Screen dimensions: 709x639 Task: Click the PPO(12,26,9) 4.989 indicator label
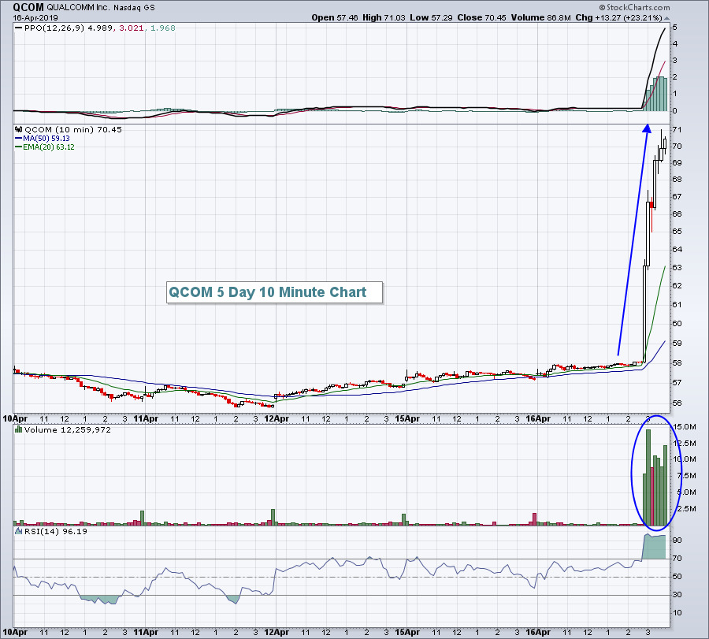click(x=69, y=28)
